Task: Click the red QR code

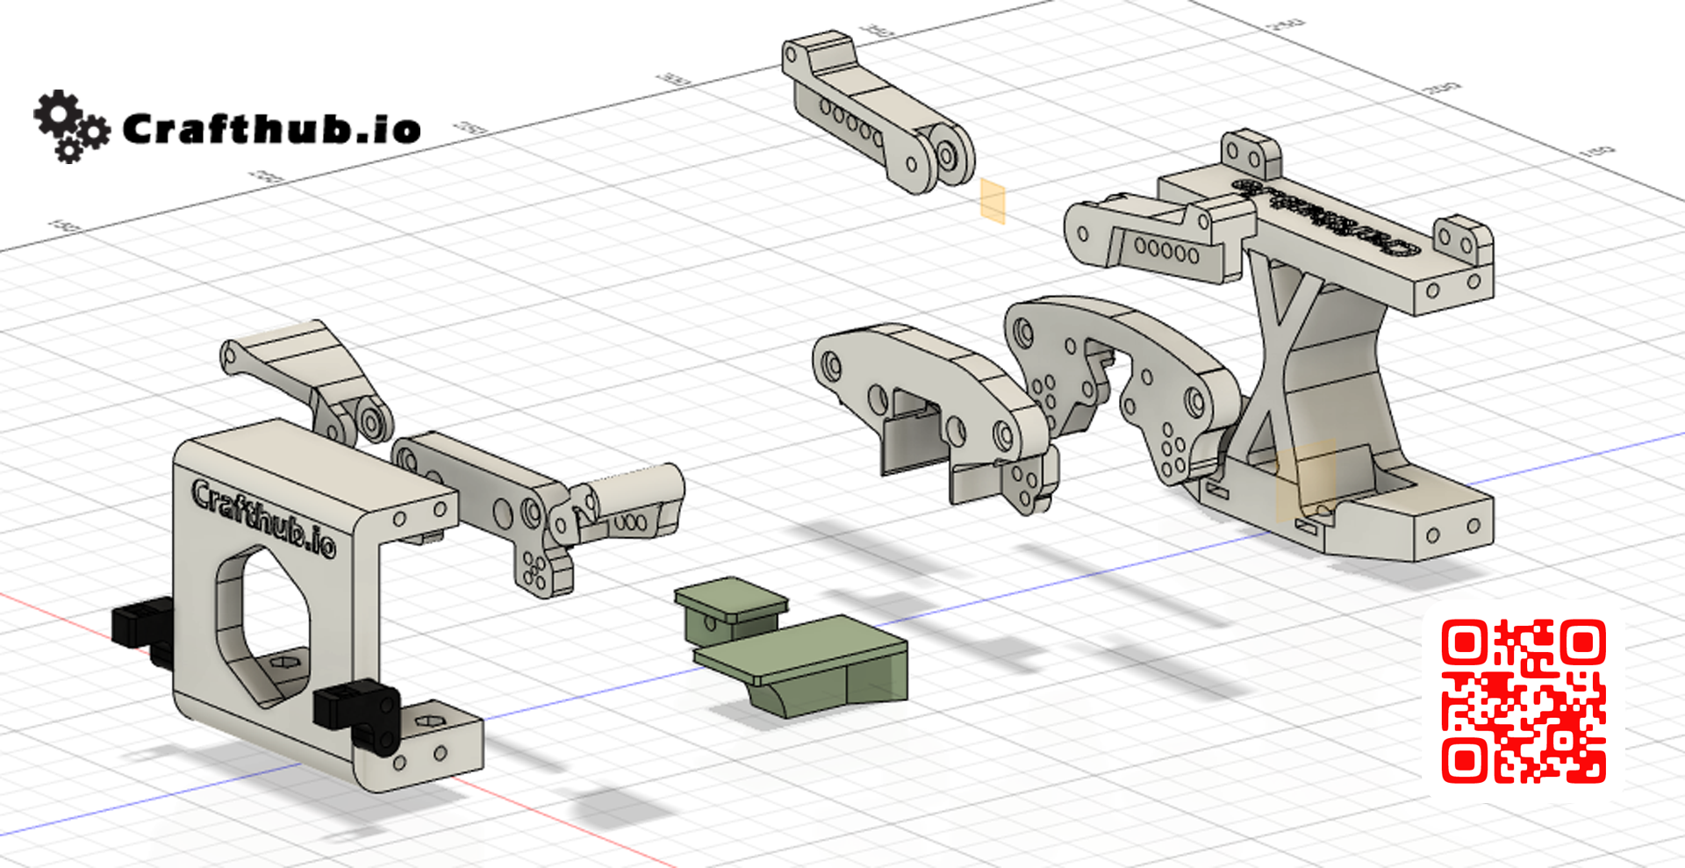Action: coord(1524,701)
